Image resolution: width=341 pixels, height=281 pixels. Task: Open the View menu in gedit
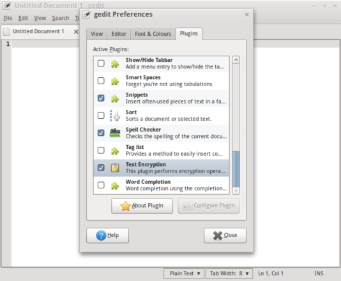tap(40, 19)
